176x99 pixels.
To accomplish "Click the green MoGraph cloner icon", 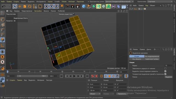I will coord(108,6).
